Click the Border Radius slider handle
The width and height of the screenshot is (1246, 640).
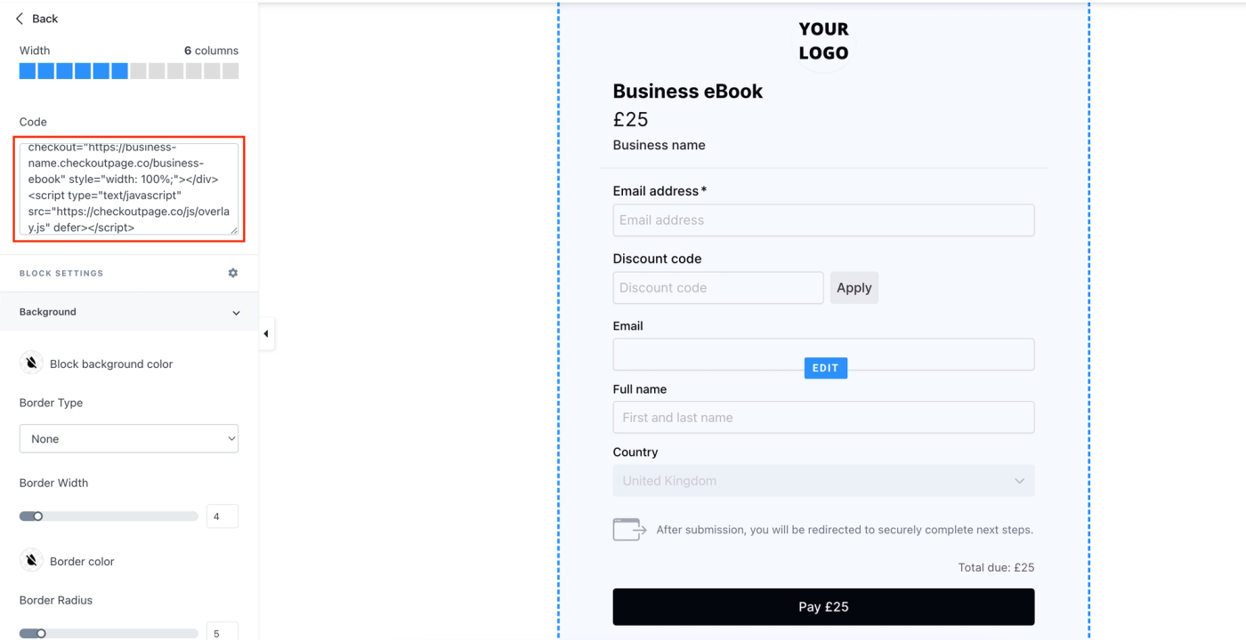(41, 634)
